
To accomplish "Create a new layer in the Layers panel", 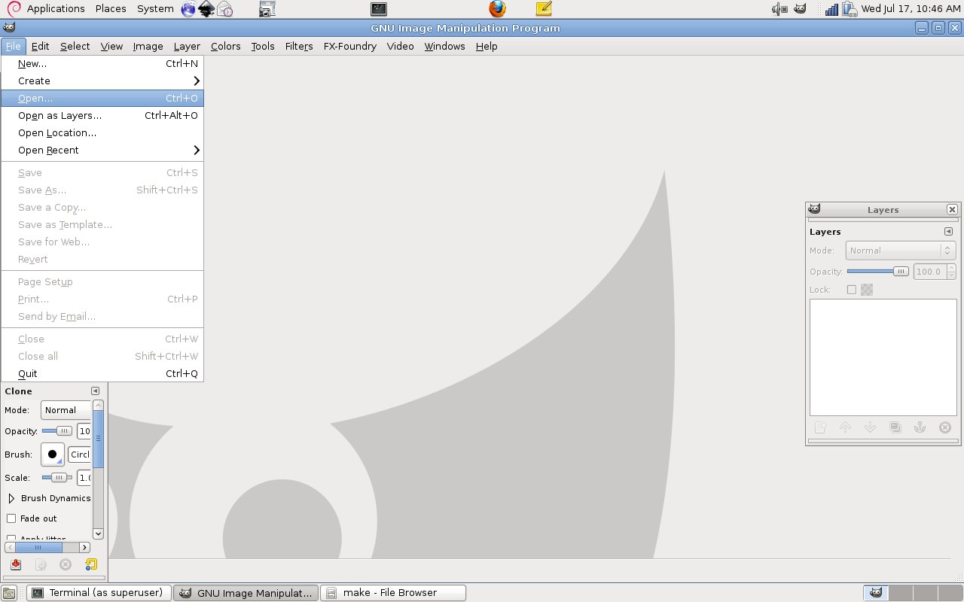I will coord(820,427).
